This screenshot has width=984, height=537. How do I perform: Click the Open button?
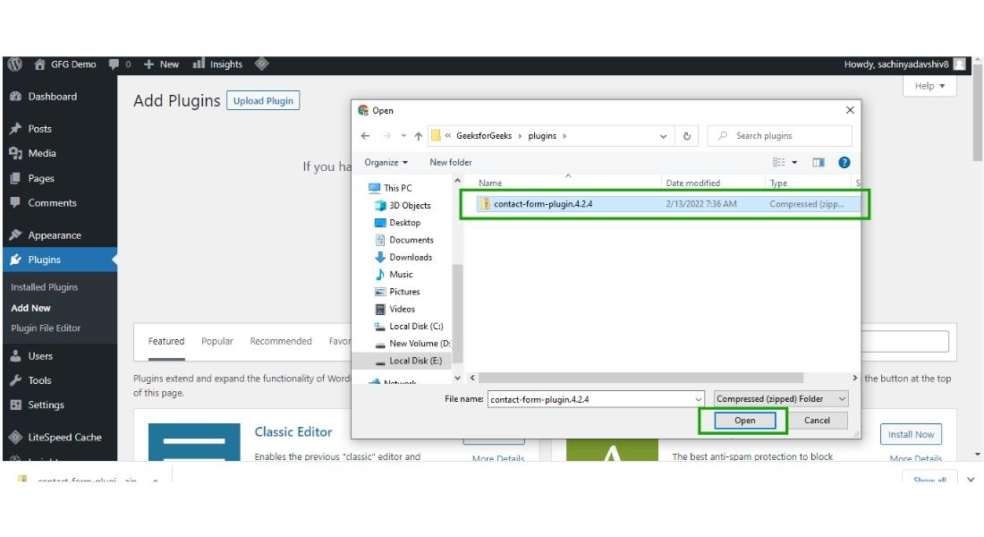click(x=744, y=420)
